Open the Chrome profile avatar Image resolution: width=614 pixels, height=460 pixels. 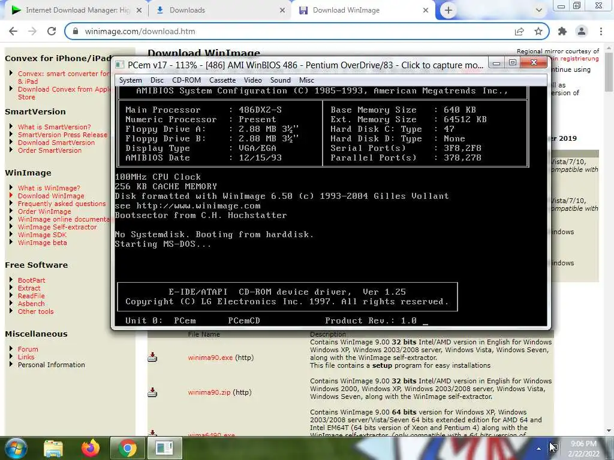point(582,31)
